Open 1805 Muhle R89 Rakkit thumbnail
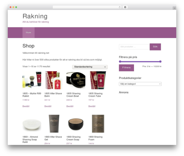The width and height of the screenshot is (184, 156). [x=32, y=80]
